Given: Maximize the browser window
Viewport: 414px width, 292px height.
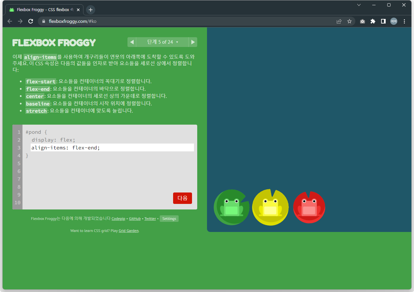Looking at the screenshot, I should tap(389, 5).
